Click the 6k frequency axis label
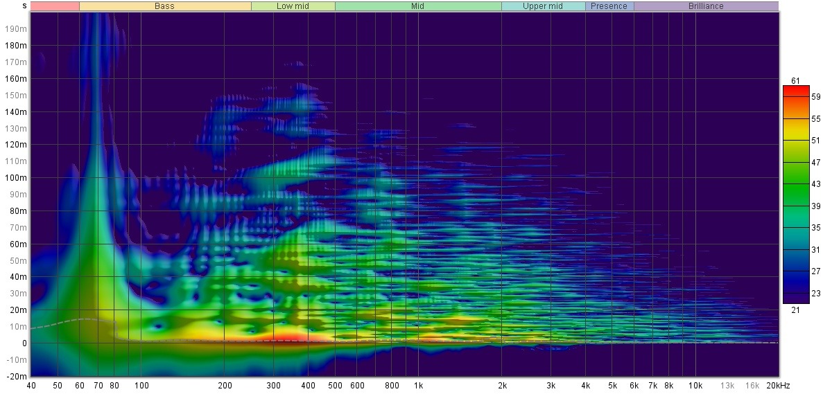Viewport: 832px width, 394px height. tap(634, 386)
